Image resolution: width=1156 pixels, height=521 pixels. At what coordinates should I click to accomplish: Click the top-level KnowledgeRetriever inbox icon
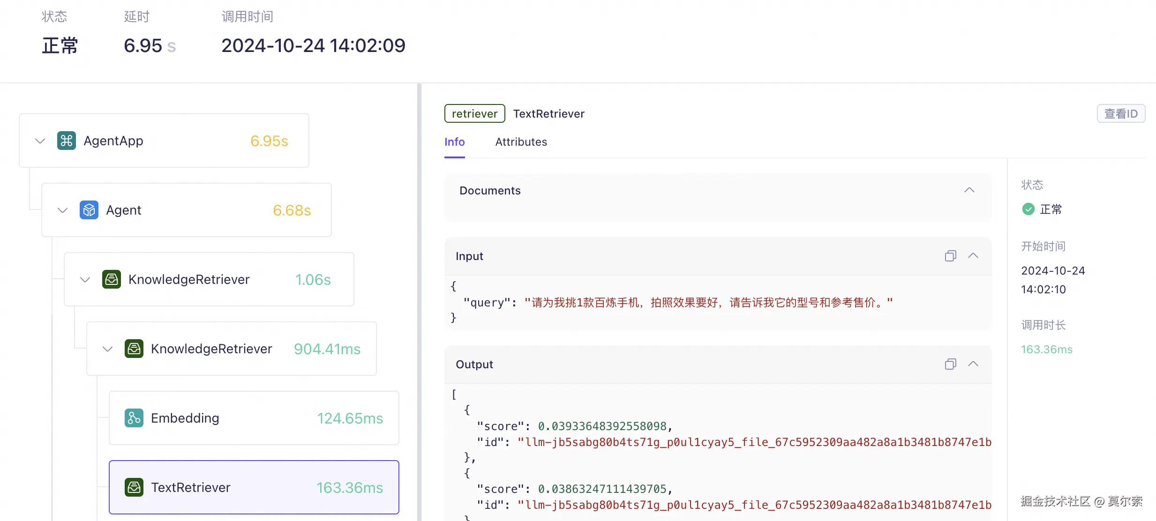click(x=112, y=279)
